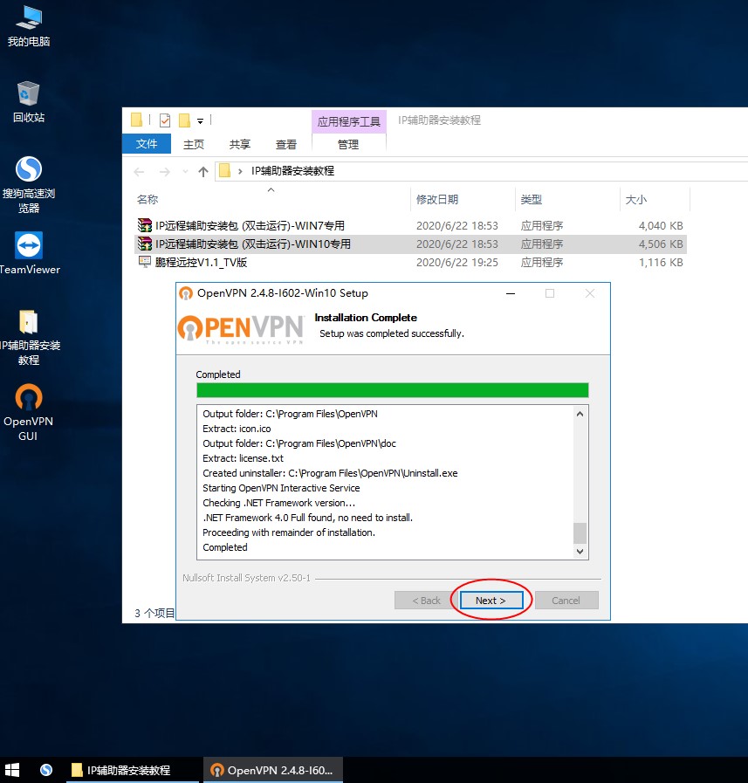Sort files by 修改日期 column
The image size is (748, 783).
pyautogui.click(x=437, y=199)
